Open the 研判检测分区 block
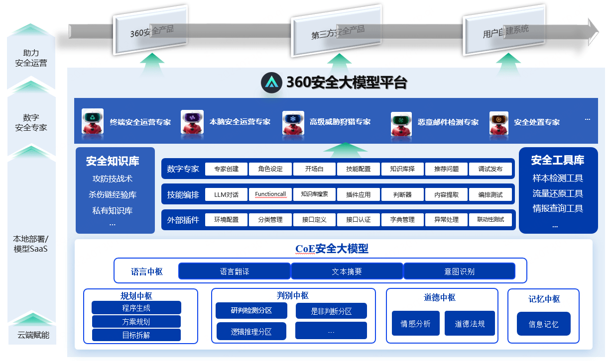This screenshot has height=361, width=610. (x=251, y=310)
